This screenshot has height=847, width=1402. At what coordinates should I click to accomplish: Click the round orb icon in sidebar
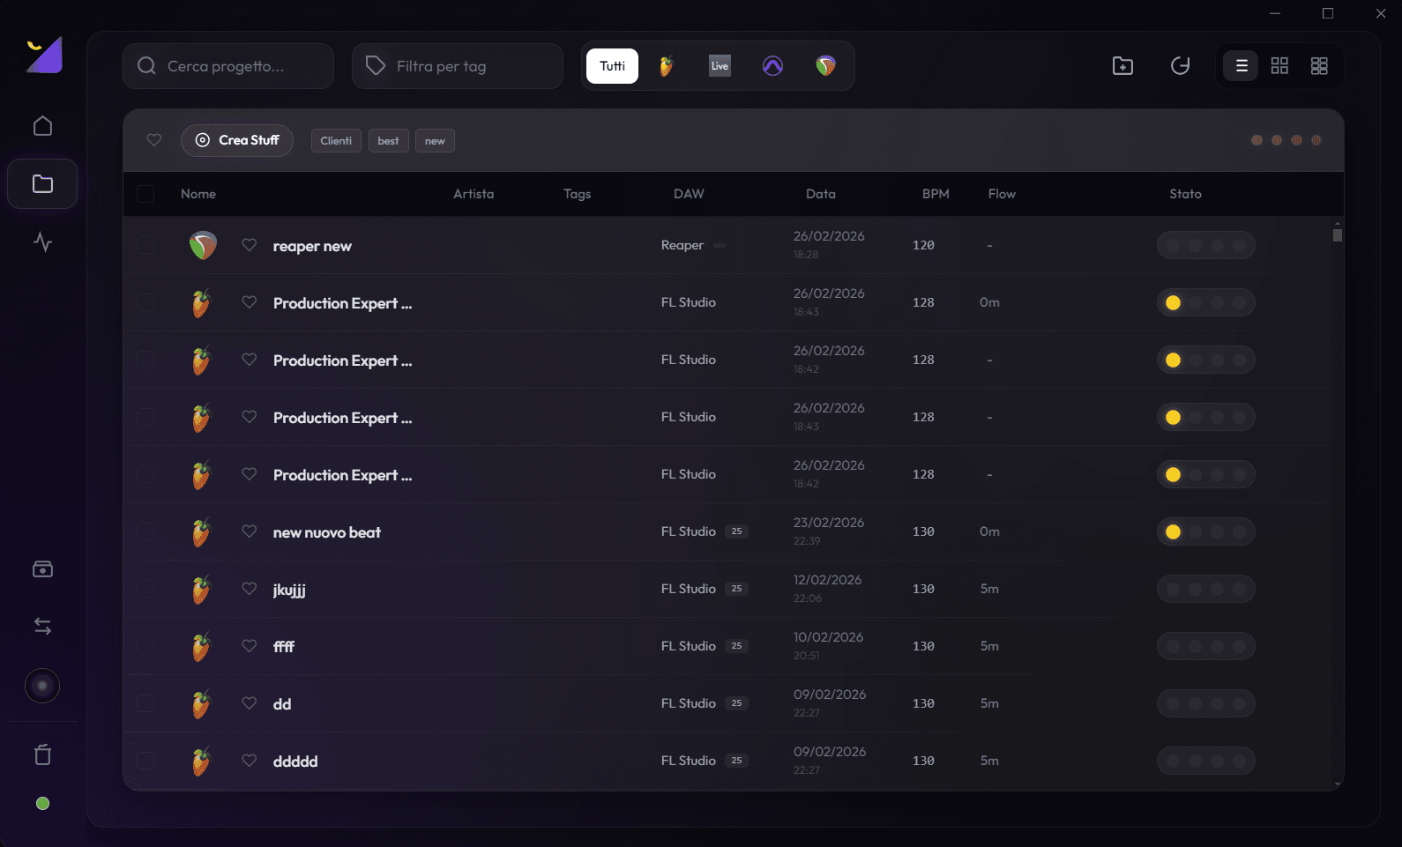42,686
